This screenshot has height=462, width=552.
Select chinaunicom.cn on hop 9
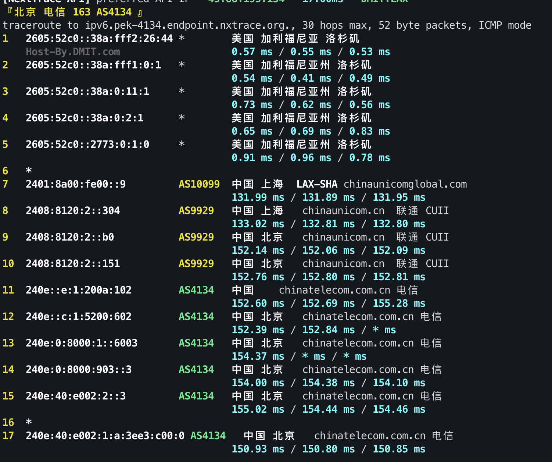(343, 237)
